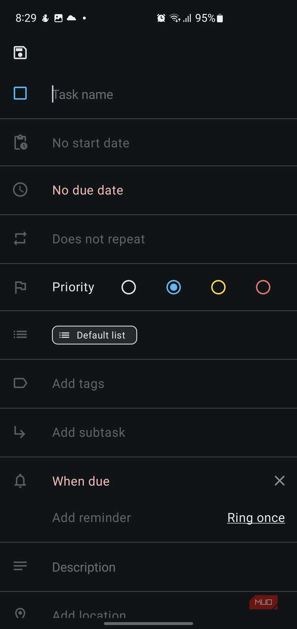Viewport: 297px width, 629px height.
Task: Tap the start date clipboard icon
Action: pyautogui.click(x=20, y=142)
